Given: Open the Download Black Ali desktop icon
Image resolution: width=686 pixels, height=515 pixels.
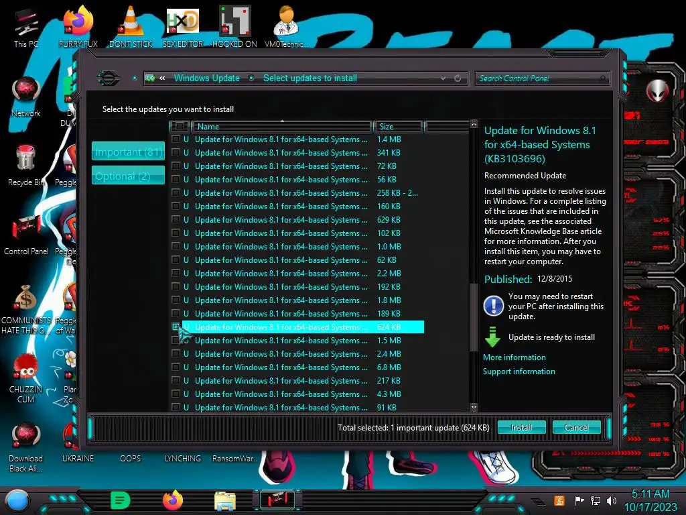Looking at the screenshot, I should [x=26, y=447].
